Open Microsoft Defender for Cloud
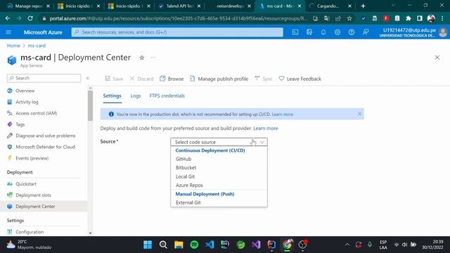 45,147
